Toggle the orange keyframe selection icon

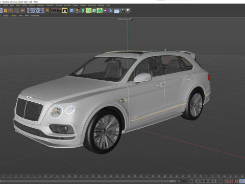(236, 181)
